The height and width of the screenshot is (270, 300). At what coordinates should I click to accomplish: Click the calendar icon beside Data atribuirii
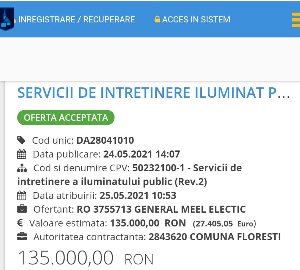click(22, 196)
